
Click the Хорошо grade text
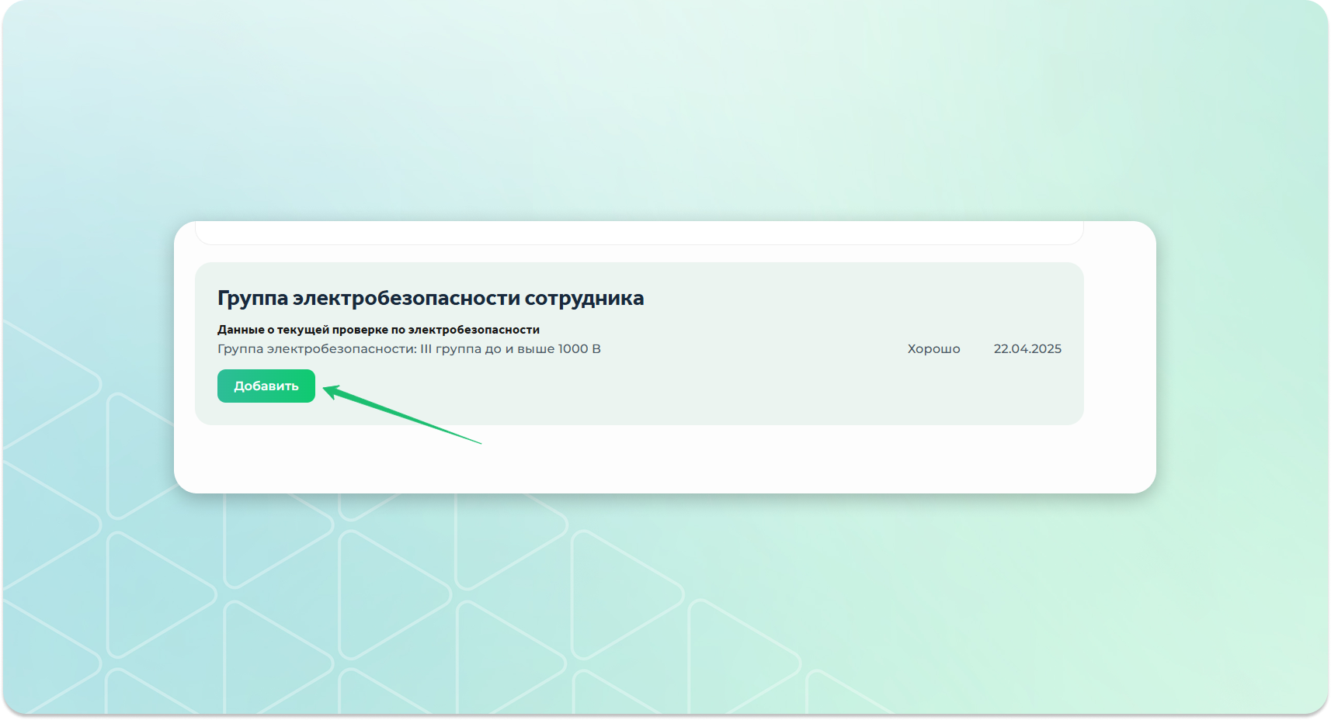click(933, 349)
